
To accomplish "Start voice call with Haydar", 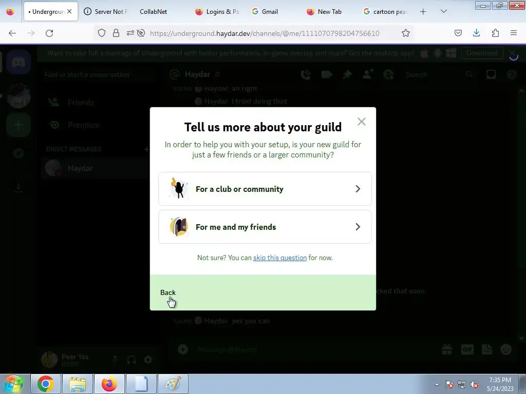I will pos(306,74).
